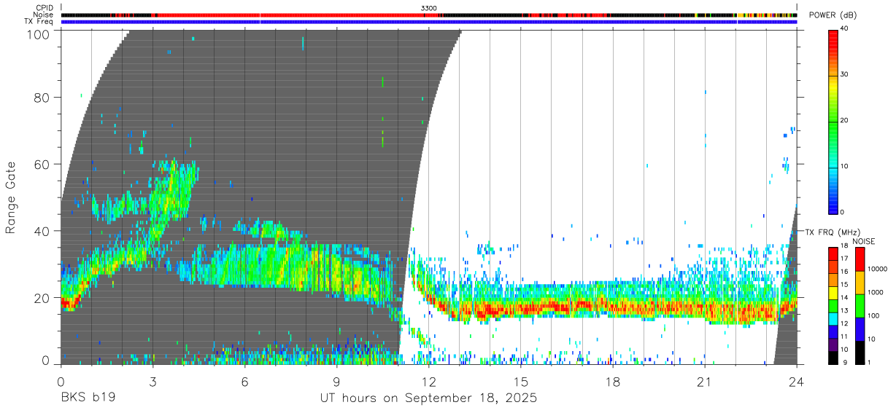The image size is (896, 413).
Task: Click the range gate 20 tick label
Action: (x=42, y=298)
